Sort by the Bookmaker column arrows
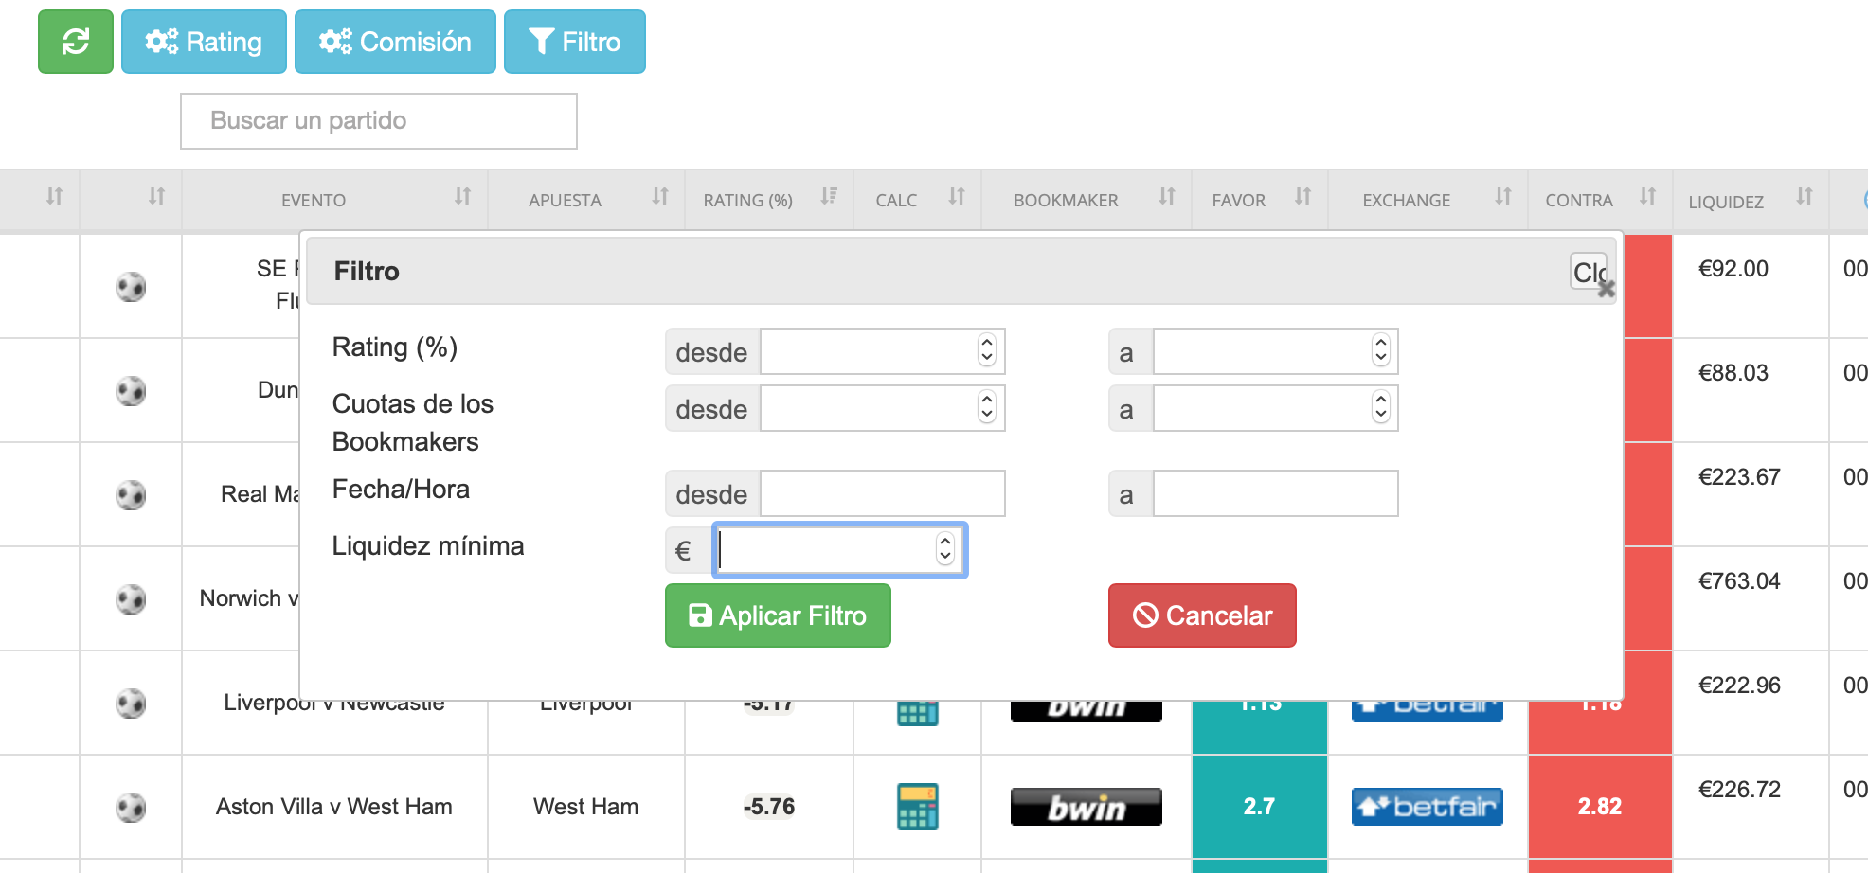Image resolution: width=1868 pixels, height=873 pixels. 1166,196
